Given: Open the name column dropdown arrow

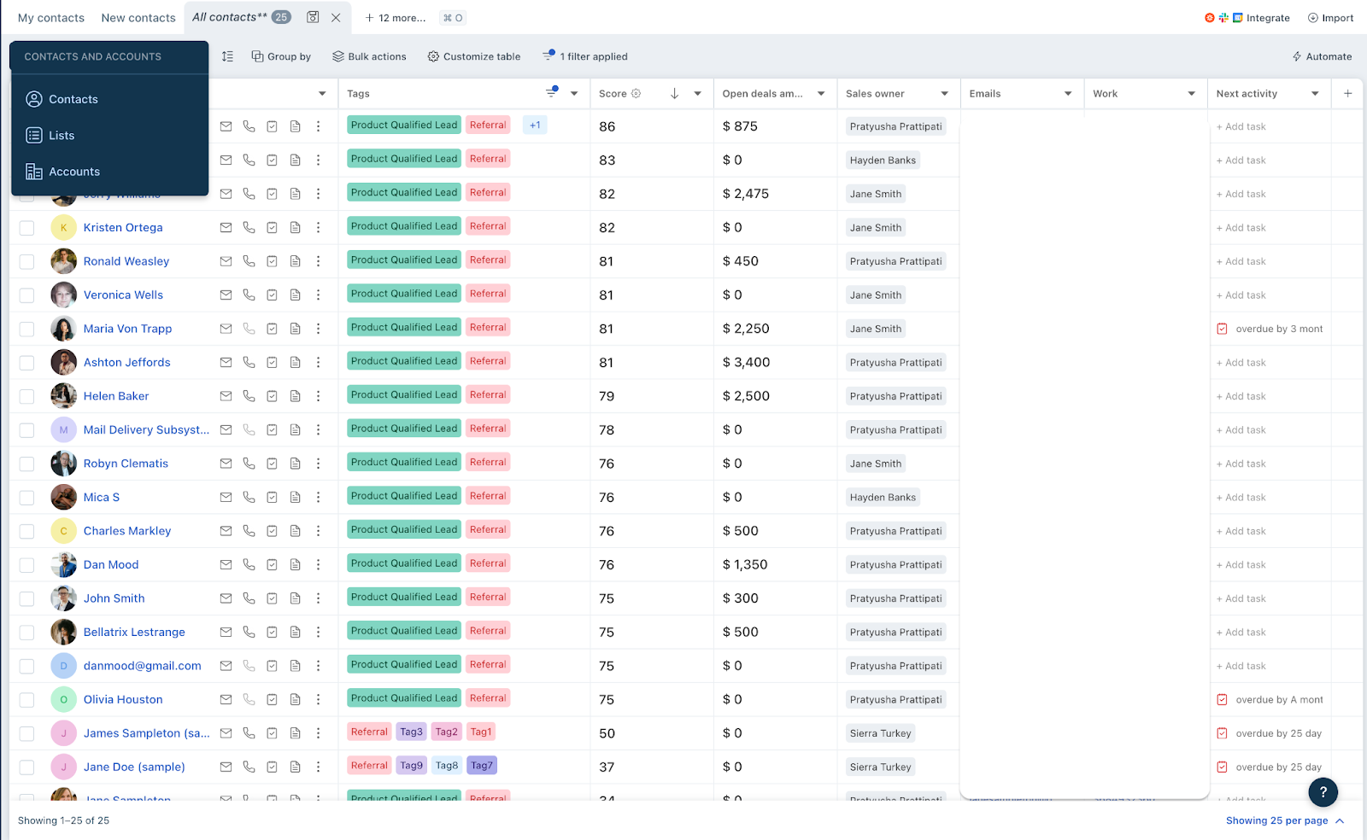Looking at the screenshot, I should click(322, 94).
